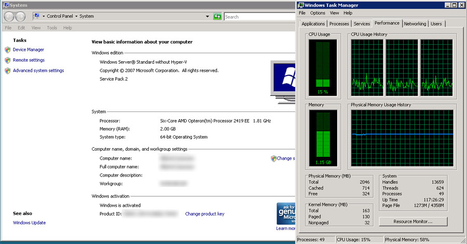Screen dimensions: 467x244
Task: Click the Resource Monitor button
Action: [x=413, y=221]
